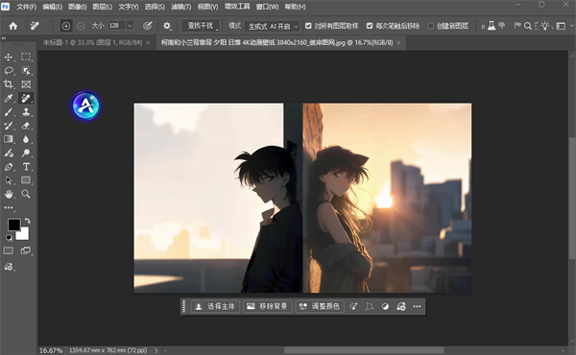
Task: Select the Rectangular Marquee tool
Action: tap(26, 57)
